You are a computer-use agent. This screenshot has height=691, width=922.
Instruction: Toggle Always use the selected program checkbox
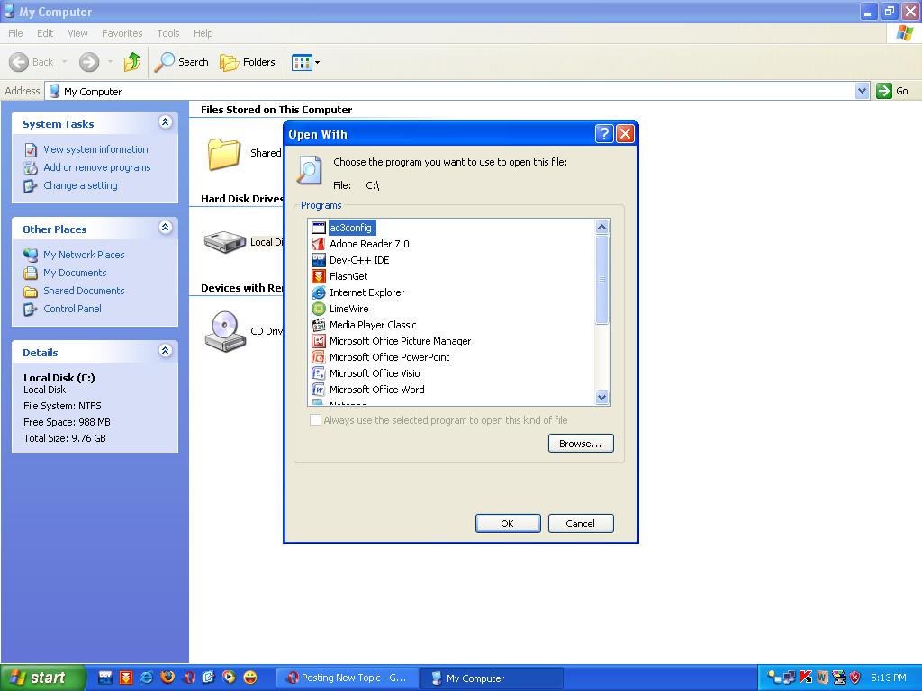point(316,420)
